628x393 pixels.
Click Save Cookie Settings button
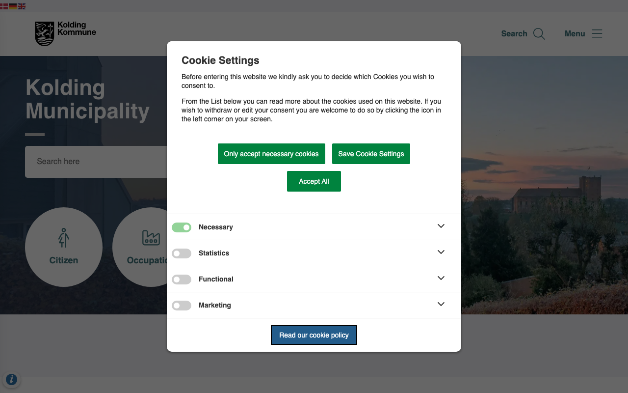click(x=371, y=154)
